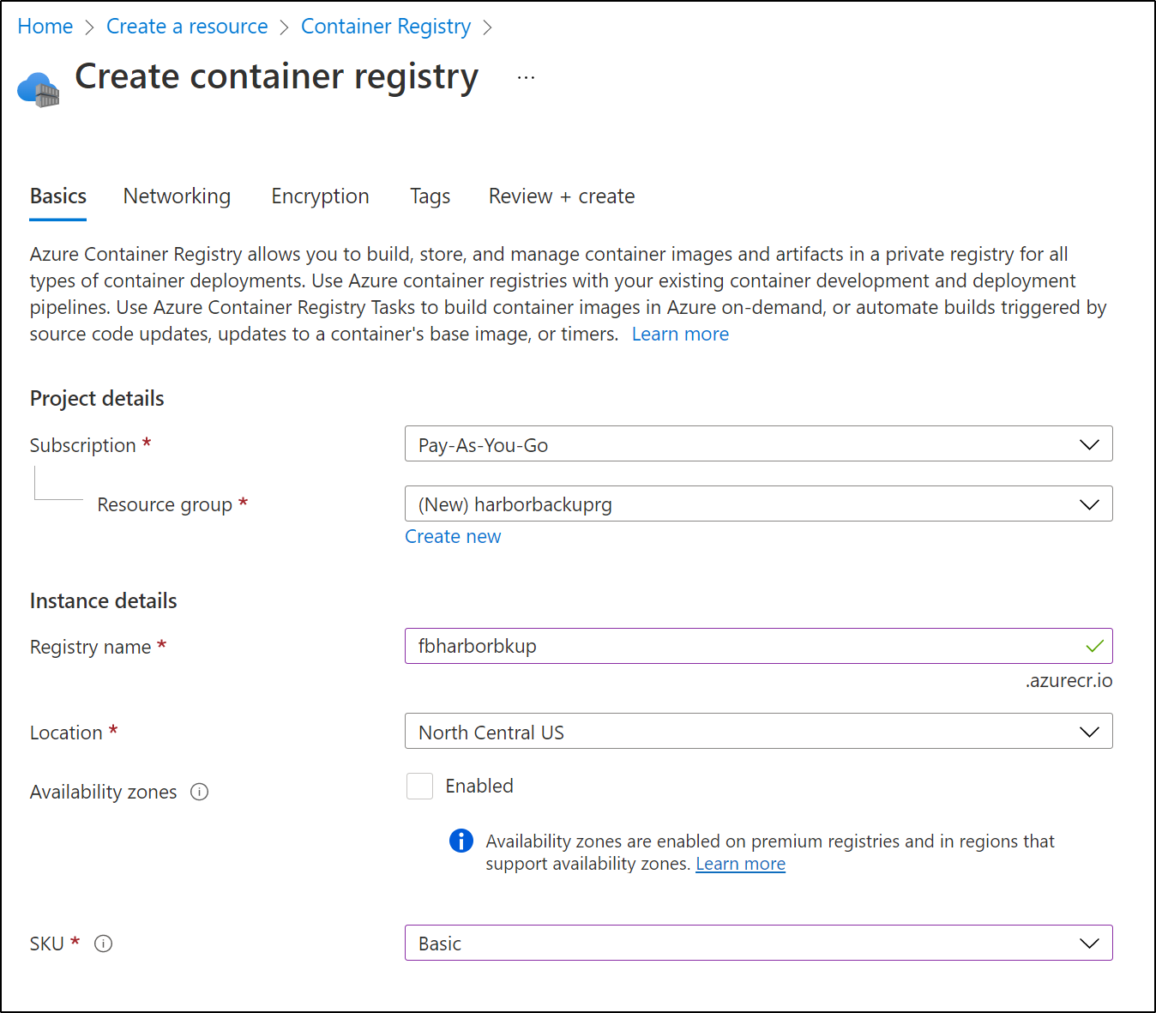Image resolution: width=1156 pixels, height=1013 pixels.
Task: Enable Availability zones checkbox
Action: point(419,786)
